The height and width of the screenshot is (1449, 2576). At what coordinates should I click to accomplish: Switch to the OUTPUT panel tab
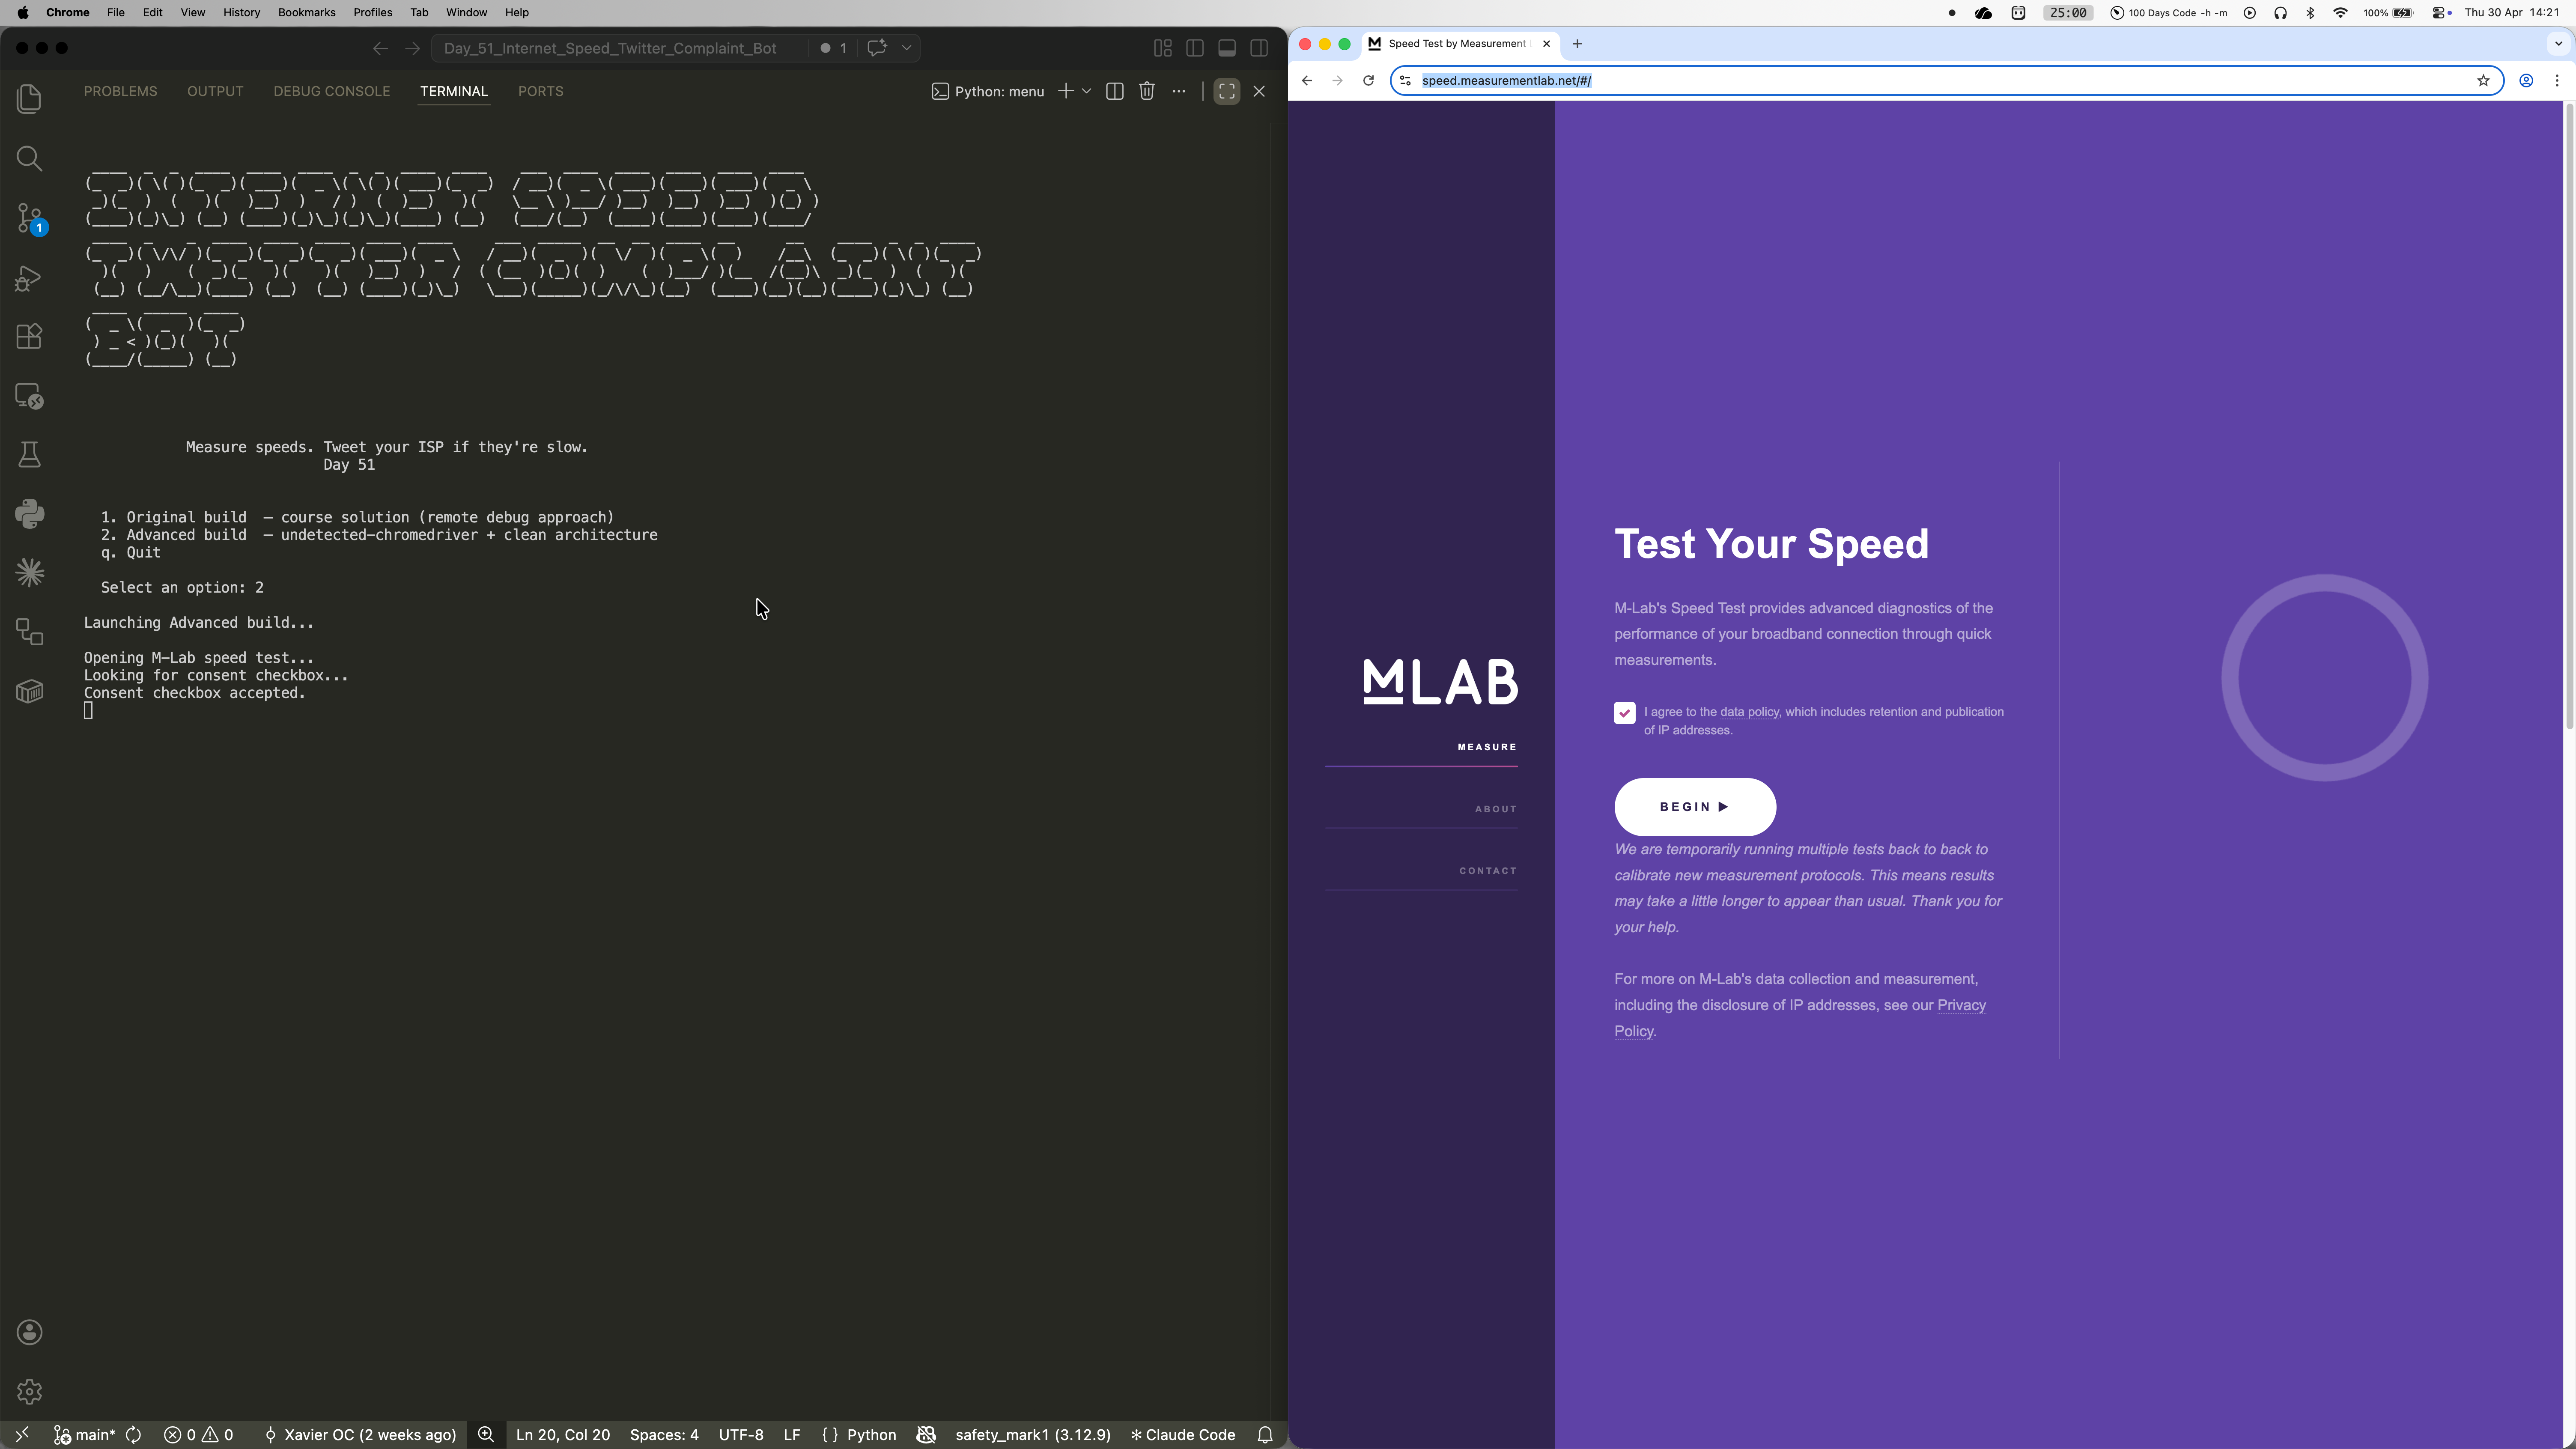tap(215, 91)
